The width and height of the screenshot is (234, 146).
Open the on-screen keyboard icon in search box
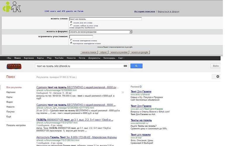point(125,66)
